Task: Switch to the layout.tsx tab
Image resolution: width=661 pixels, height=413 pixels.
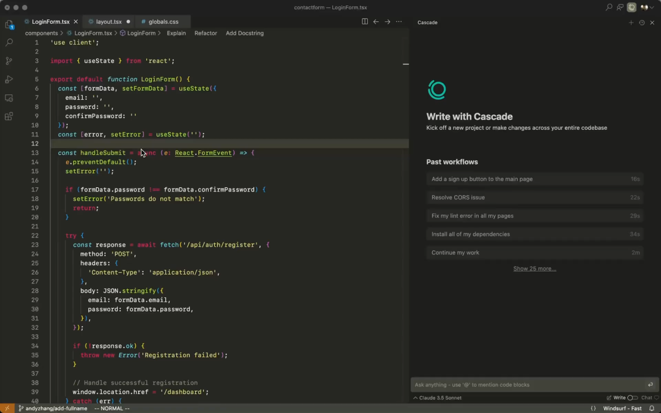Action: 108,21
